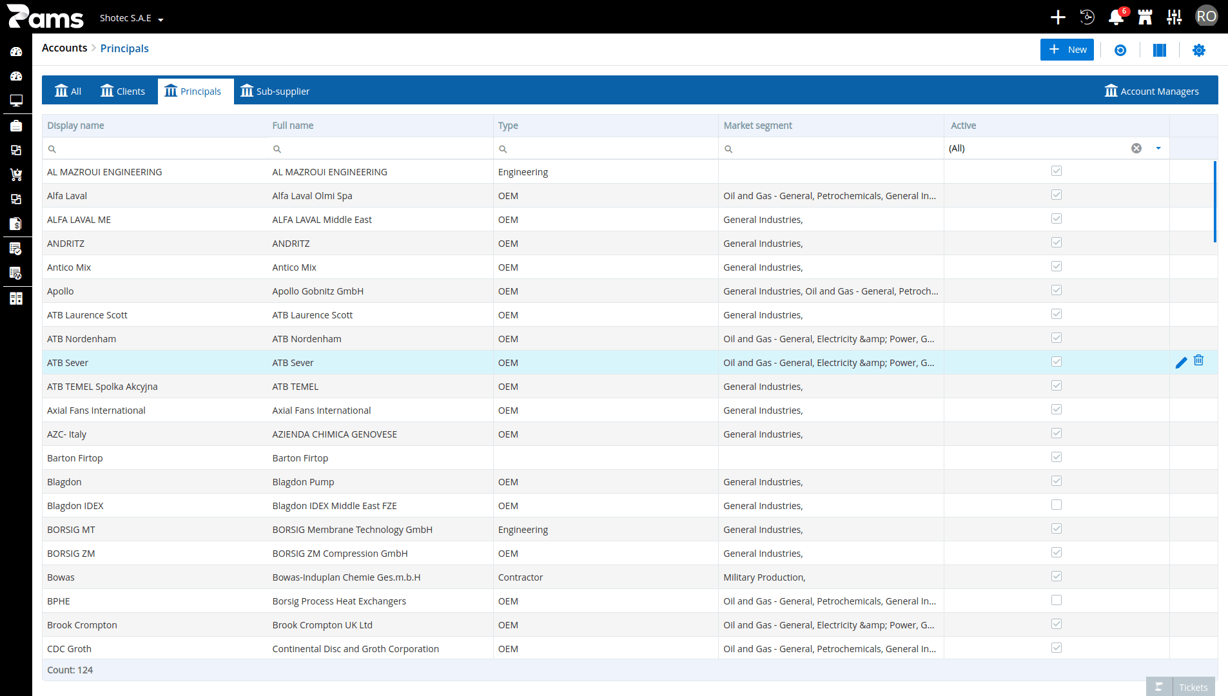
Task: Click the New button
Action: [1067, 50]
